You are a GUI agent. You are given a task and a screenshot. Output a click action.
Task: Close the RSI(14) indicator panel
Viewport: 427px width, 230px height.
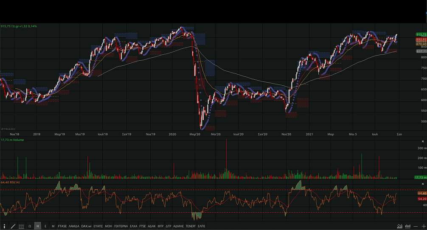tap(423, 182)
